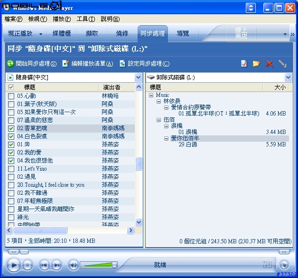The image size is (298, 278).
Task: Open the 線上商店 dropdown arrow
Action: 285,34
